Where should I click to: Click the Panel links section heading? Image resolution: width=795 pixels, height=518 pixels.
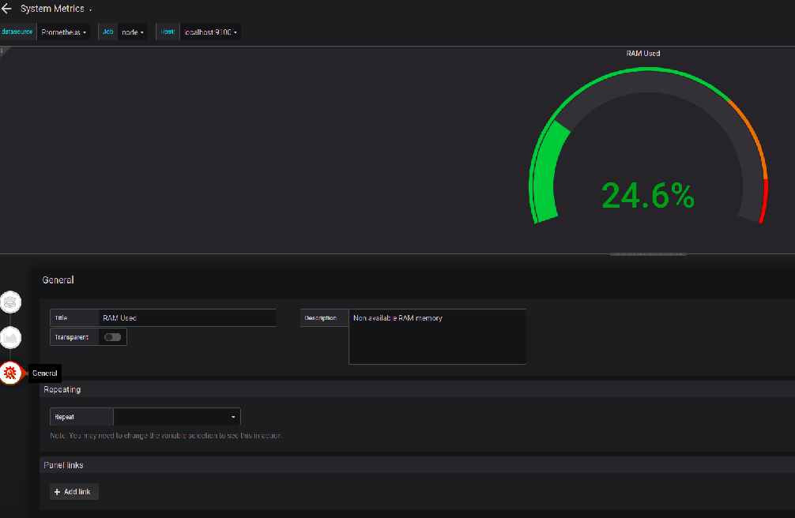pyautogui.click(x=63, y=465)
